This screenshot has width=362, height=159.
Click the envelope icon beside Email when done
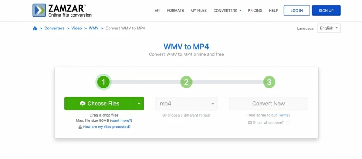coord(250,122)
